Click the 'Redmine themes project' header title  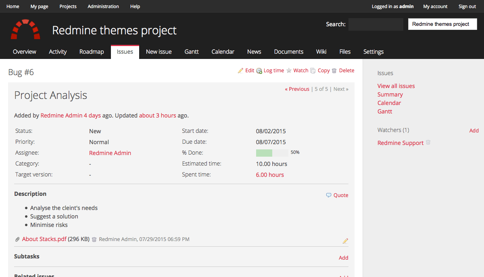[115, 30]
